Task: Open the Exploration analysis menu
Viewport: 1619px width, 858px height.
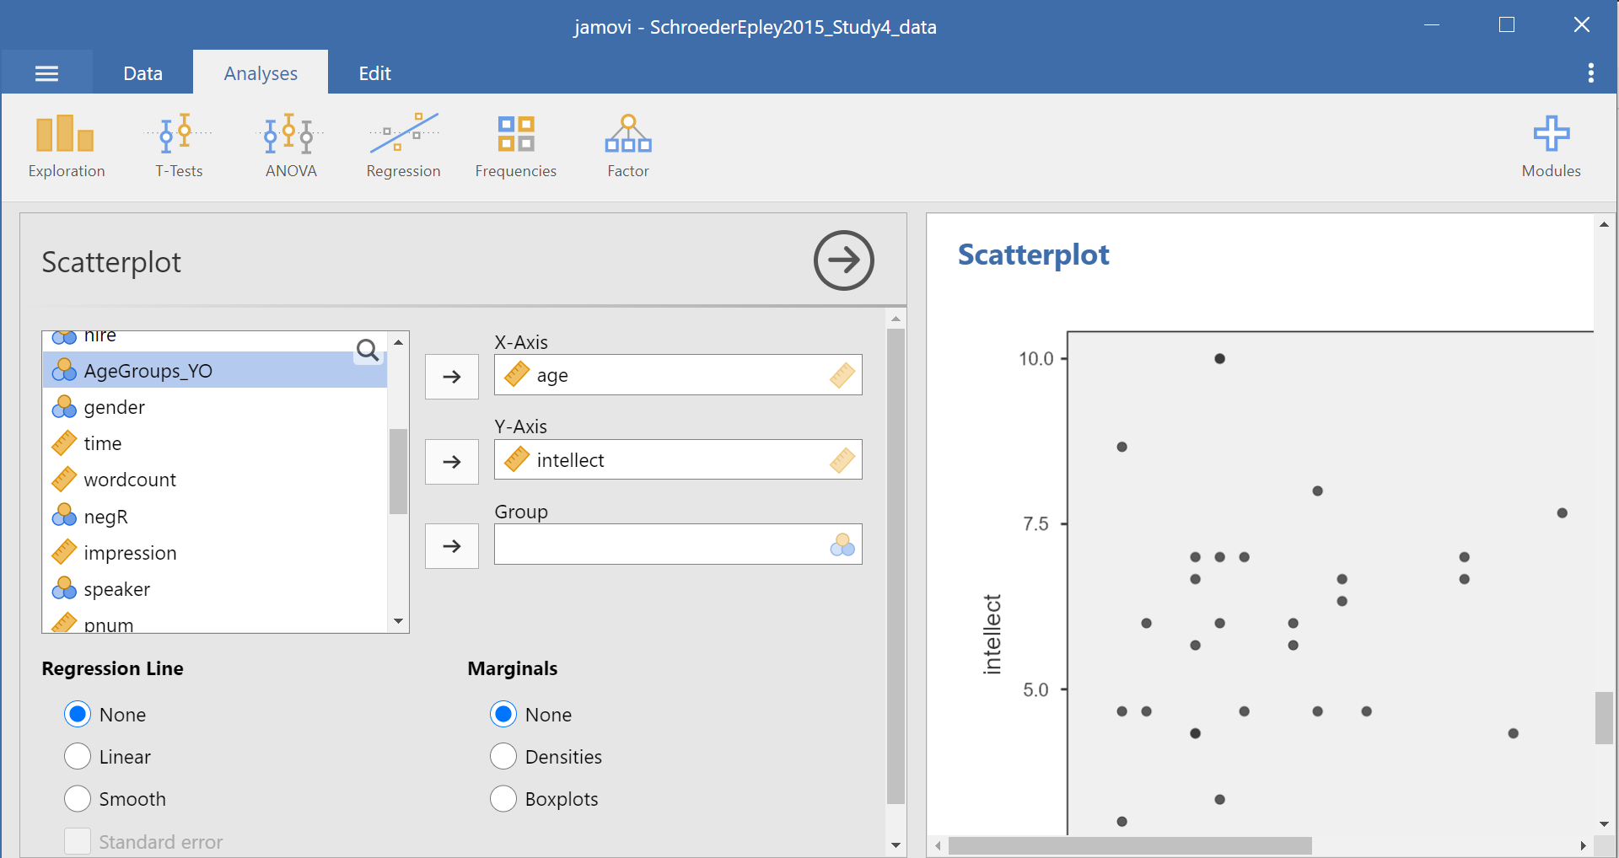Action: [66, 147]
